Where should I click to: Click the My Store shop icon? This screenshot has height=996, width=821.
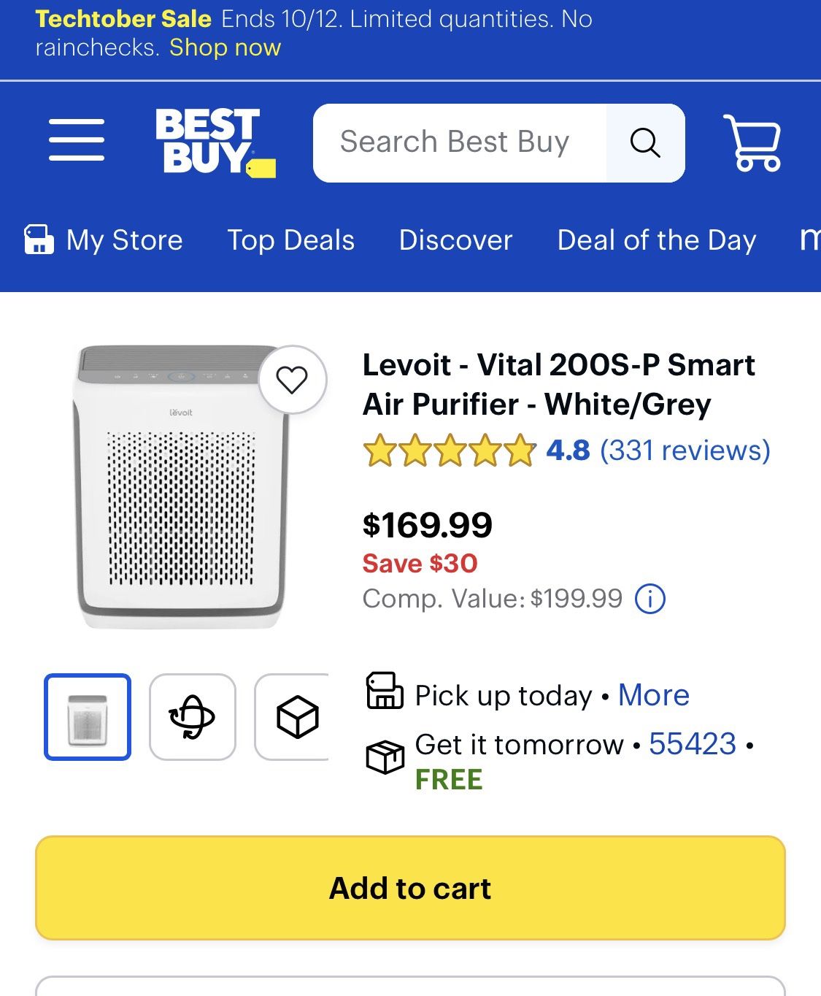pos(39,240)
